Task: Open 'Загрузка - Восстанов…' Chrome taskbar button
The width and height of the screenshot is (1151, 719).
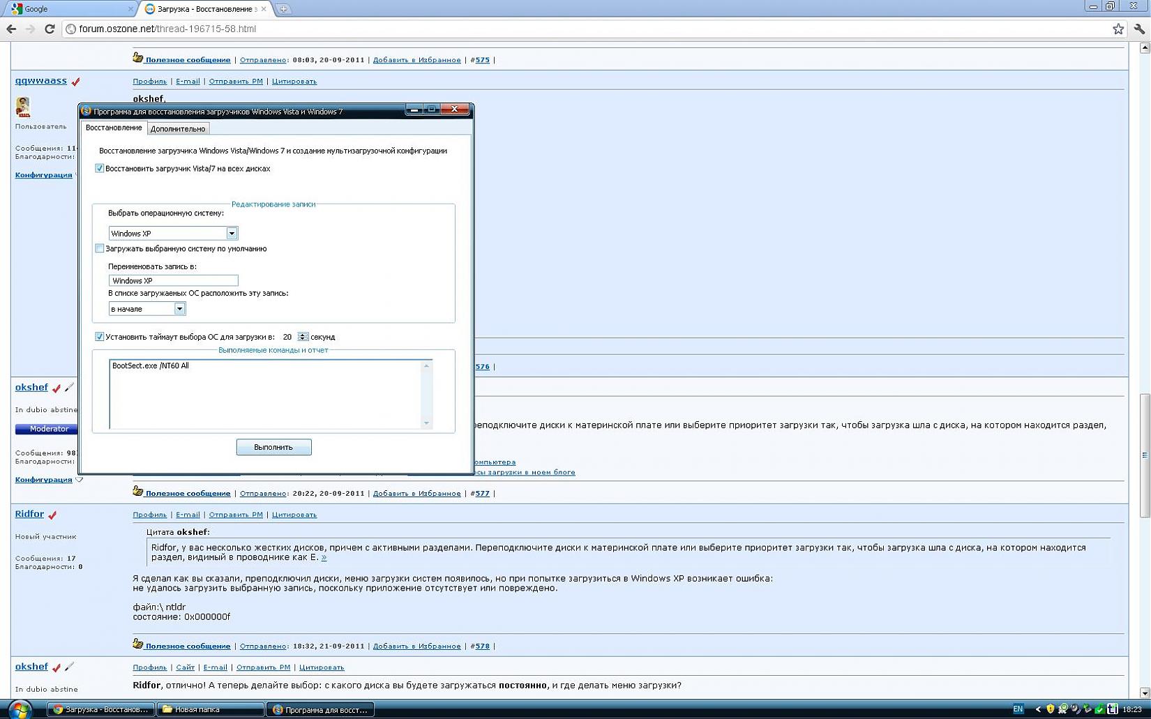Action: click(100, 710)
